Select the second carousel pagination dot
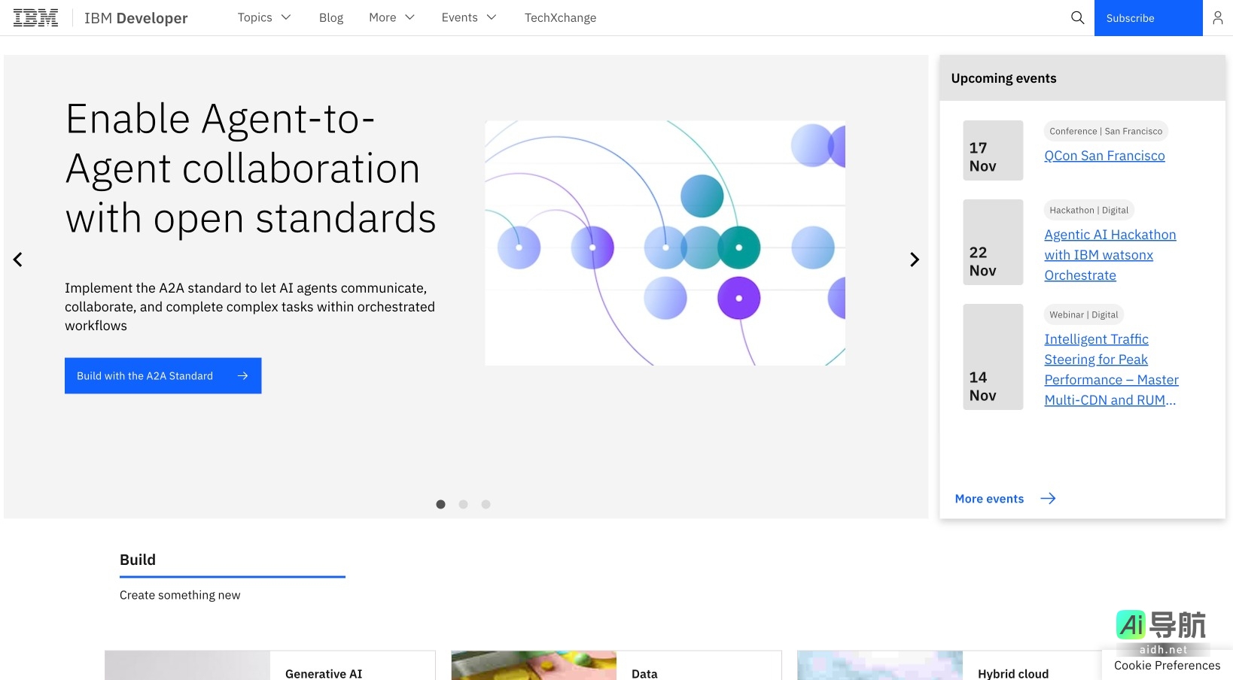The image size is (1233, 680). (x=463, y=504)
